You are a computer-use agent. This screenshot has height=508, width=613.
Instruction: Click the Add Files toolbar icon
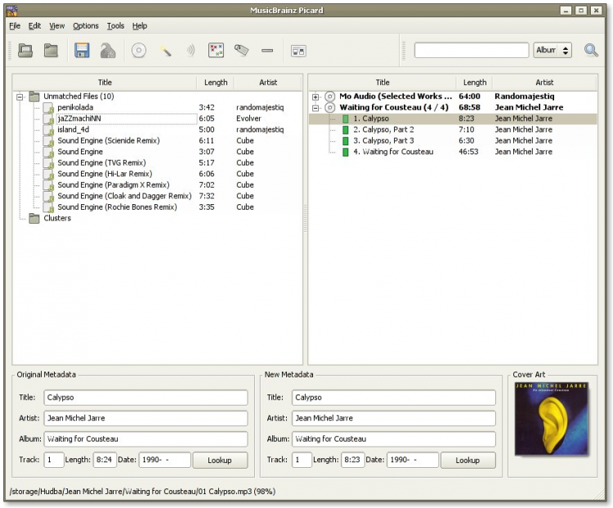click(x=25, y=51)
